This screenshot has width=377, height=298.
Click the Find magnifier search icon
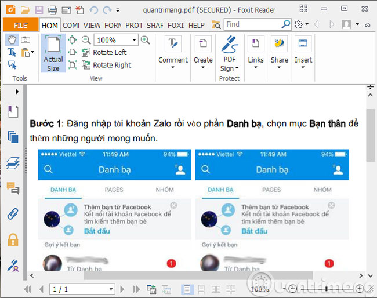click(285, 24)
